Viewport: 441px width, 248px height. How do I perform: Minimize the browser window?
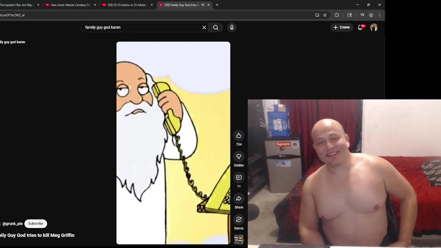coord(358,5)
